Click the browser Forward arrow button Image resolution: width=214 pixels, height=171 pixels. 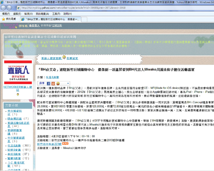[9, 8]
